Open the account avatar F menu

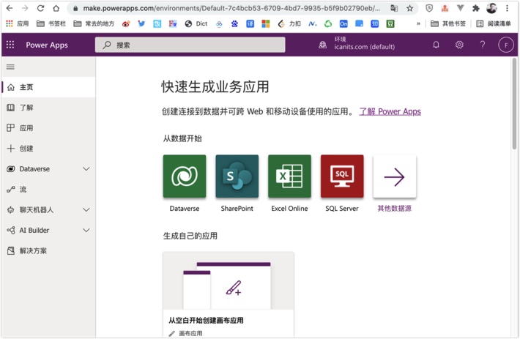point(506,45)
